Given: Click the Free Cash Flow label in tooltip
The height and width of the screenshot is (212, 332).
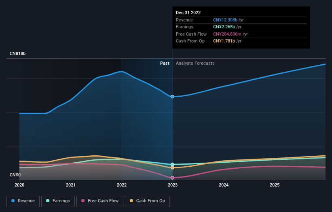Looking at the screenshot, I should pos(191,34).
